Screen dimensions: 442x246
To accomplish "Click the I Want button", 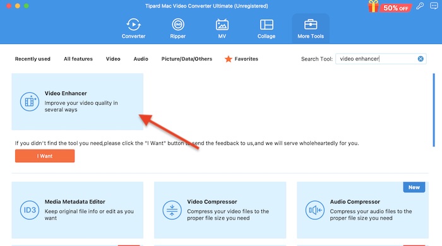I will 45,156.
